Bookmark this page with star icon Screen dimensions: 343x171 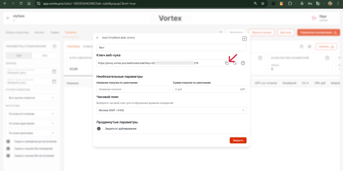tap(263, 3)
